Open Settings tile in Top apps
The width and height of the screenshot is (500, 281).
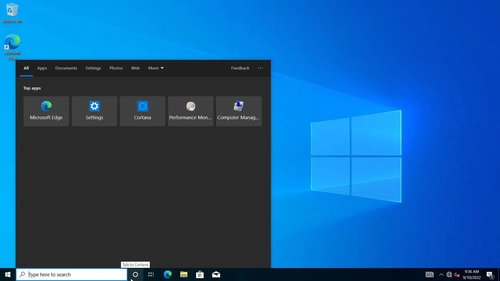pos(94,111)
